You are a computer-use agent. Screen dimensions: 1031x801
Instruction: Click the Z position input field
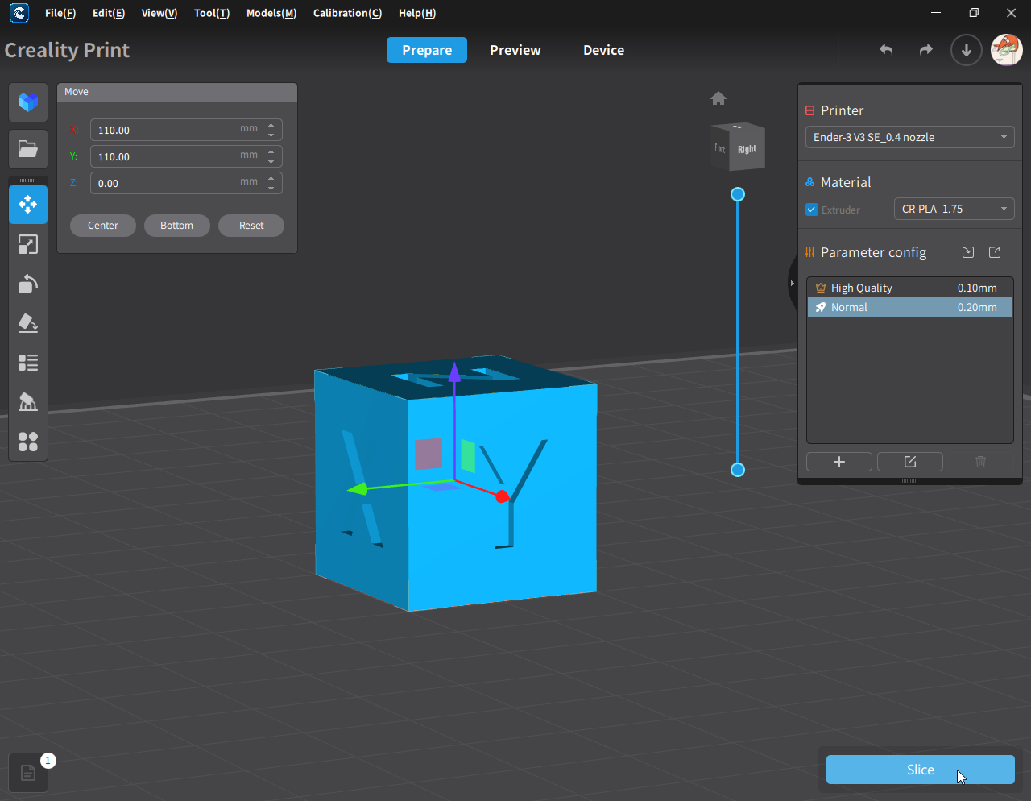click(186, 183)
